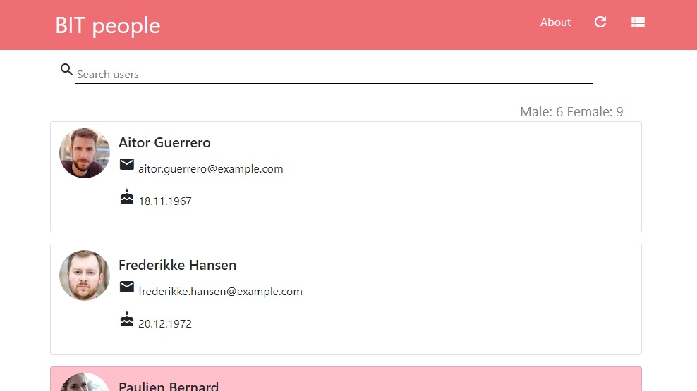Click the birthday cake icon for Frederikke Hansen

point(127,320)
